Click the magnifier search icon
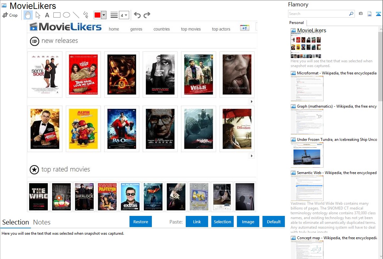Viewport: 383px width, 259px height. coord(351,14)
